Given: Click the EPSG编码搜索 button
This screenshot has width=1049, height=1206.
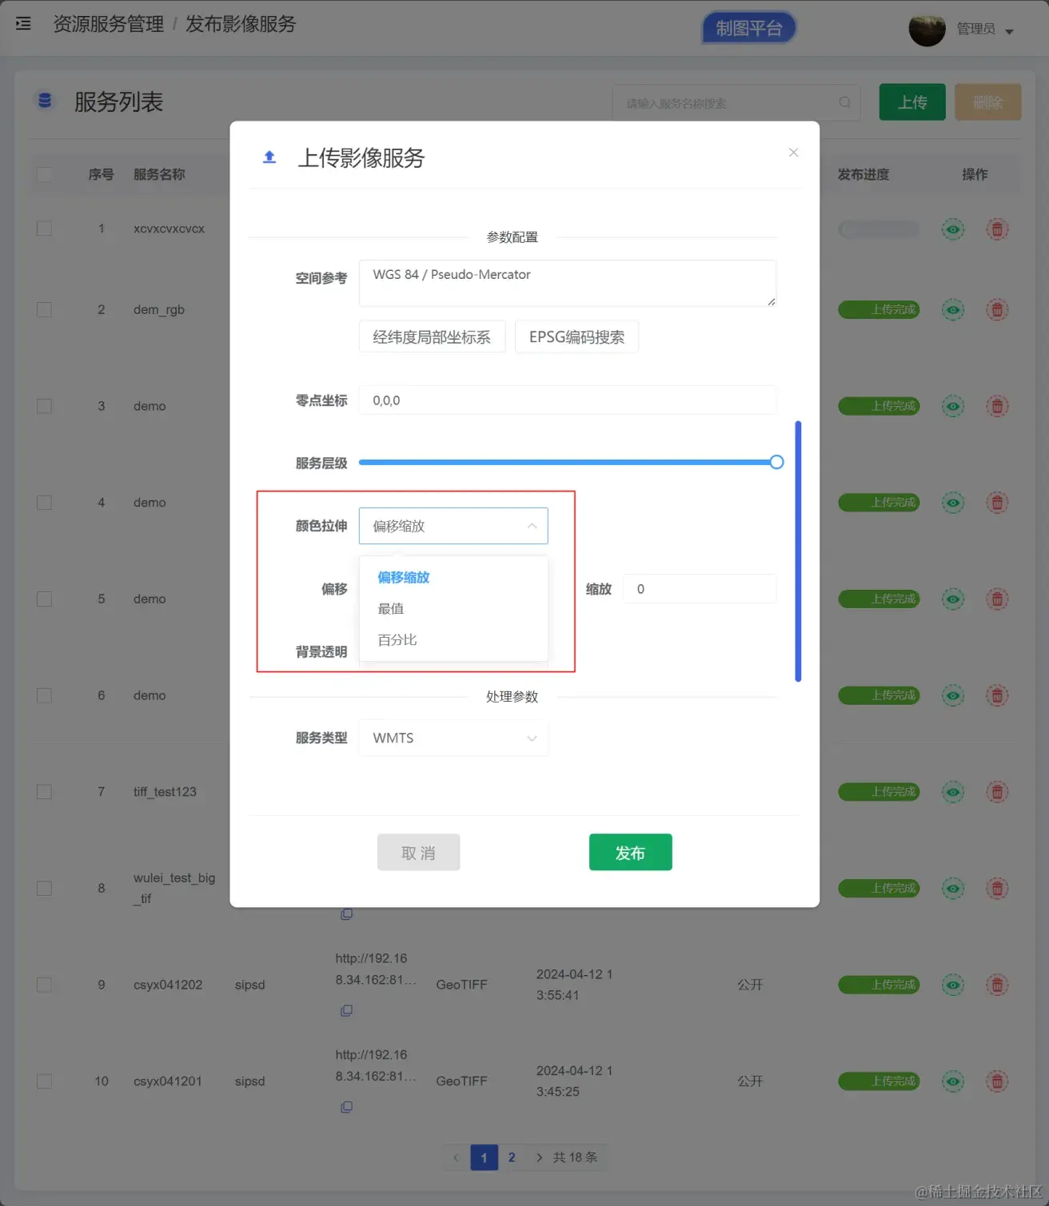Looking at the screenshot, I should click(576, 337).
